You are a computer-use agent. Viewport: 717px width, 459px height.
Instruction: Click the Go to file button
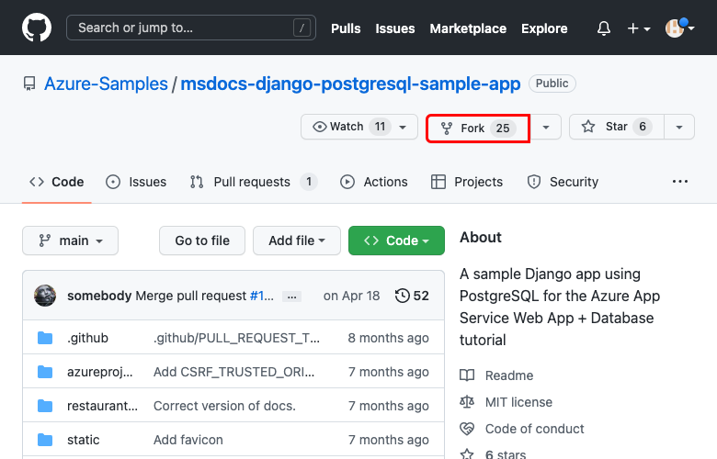point(201,241)
